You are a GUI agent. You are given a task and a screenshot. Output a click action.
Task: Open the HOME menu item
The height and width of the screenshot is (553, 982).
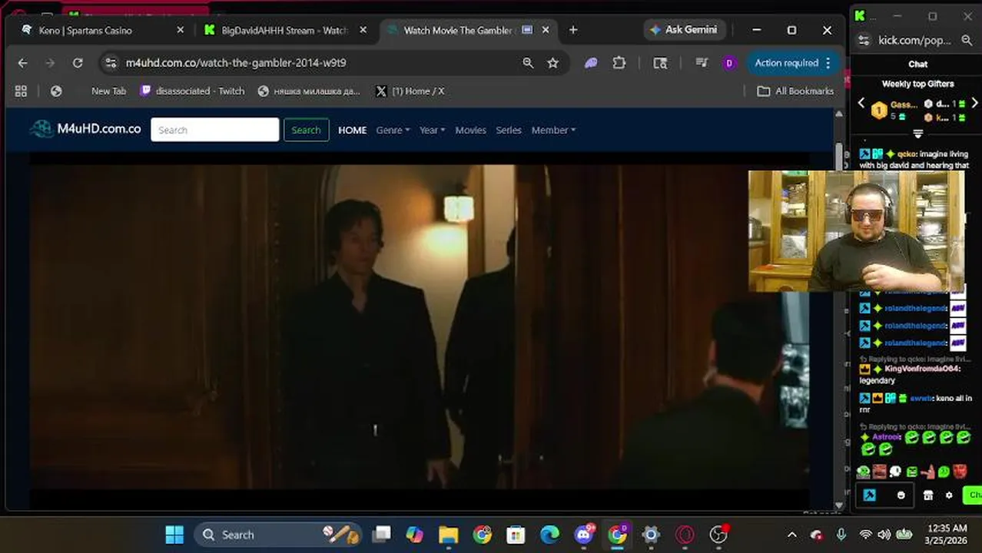click(x=353, y=130)
